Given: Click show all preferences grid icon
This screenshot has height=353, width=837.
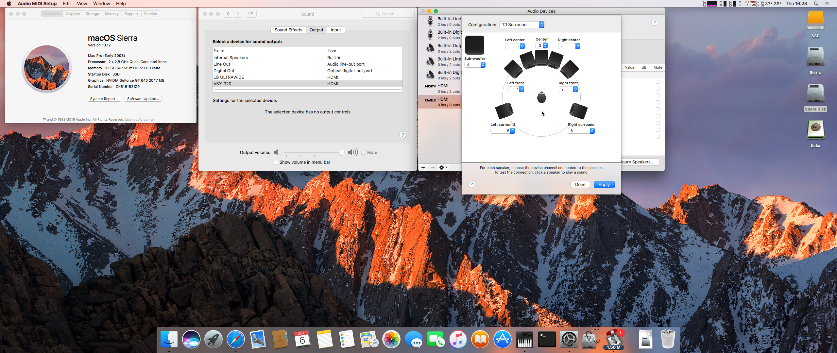Looking at the screenshot, I should click(251, 14).
